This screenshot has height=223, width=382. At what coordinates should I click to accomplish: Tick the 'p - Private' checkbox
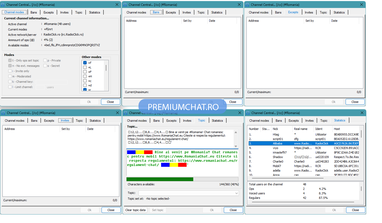[x=45, y=60]
